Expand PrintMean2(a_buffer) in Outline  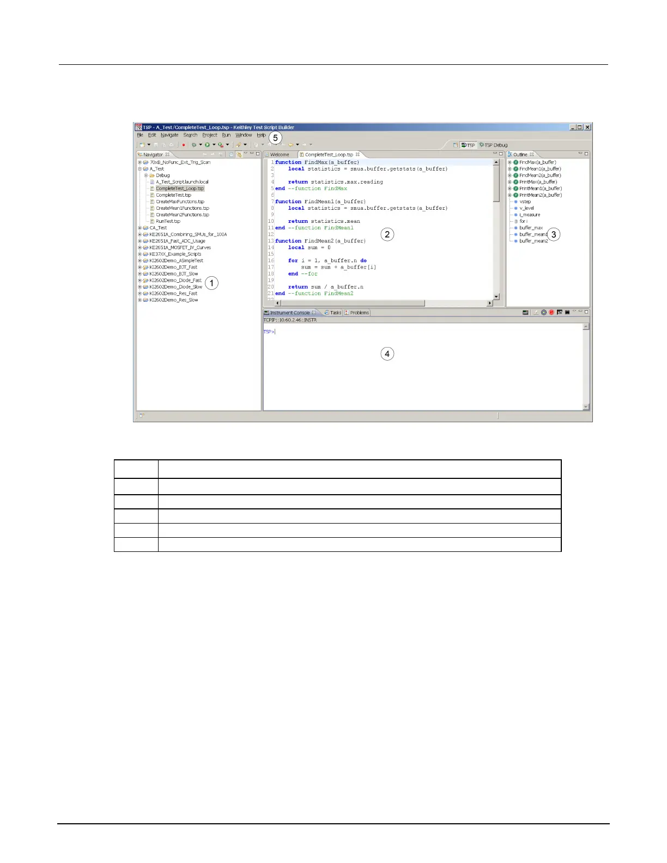[x=510, y=195]
